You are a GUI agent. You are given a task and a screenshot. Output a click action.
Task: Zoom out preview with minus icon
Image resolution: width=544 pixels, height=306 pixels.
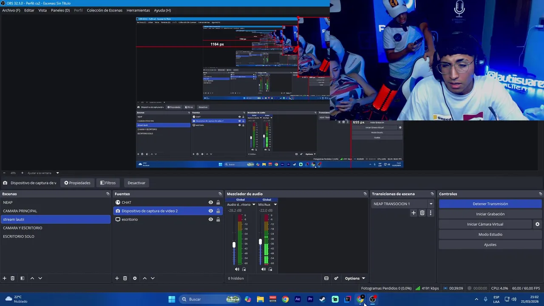point(4,173)
